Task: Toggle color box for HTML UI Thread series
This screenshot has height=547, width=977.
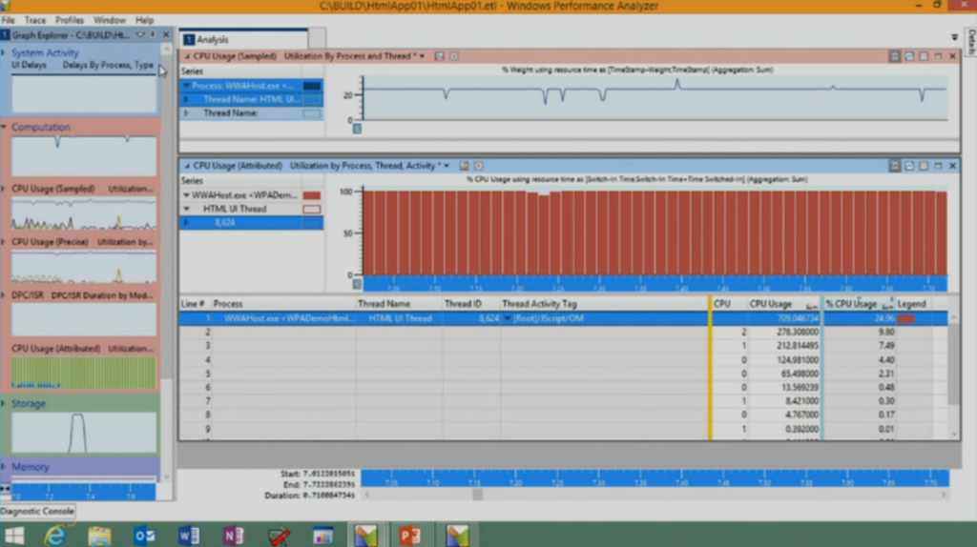Action: pos(312,209)
